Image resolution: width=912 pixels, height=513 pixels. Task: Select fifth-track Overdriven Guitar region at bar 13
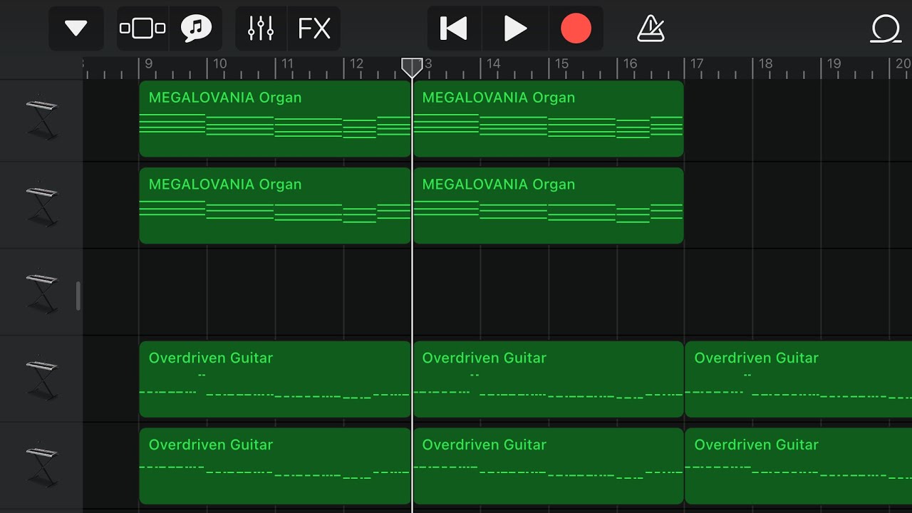549,466
